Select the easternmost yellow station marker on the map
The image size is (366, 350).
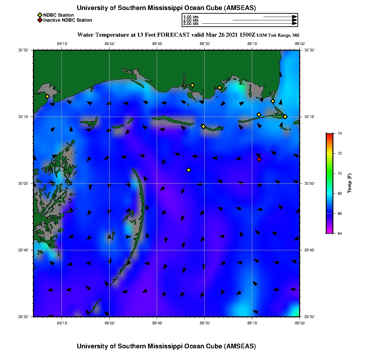click(285, 117)
